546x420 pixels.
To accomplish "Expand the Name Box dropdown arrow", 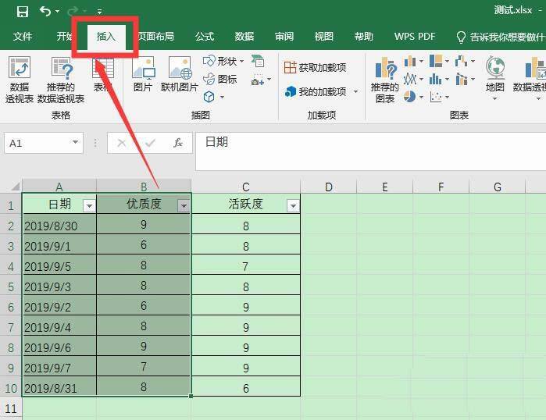I will (x=76, y=143).
